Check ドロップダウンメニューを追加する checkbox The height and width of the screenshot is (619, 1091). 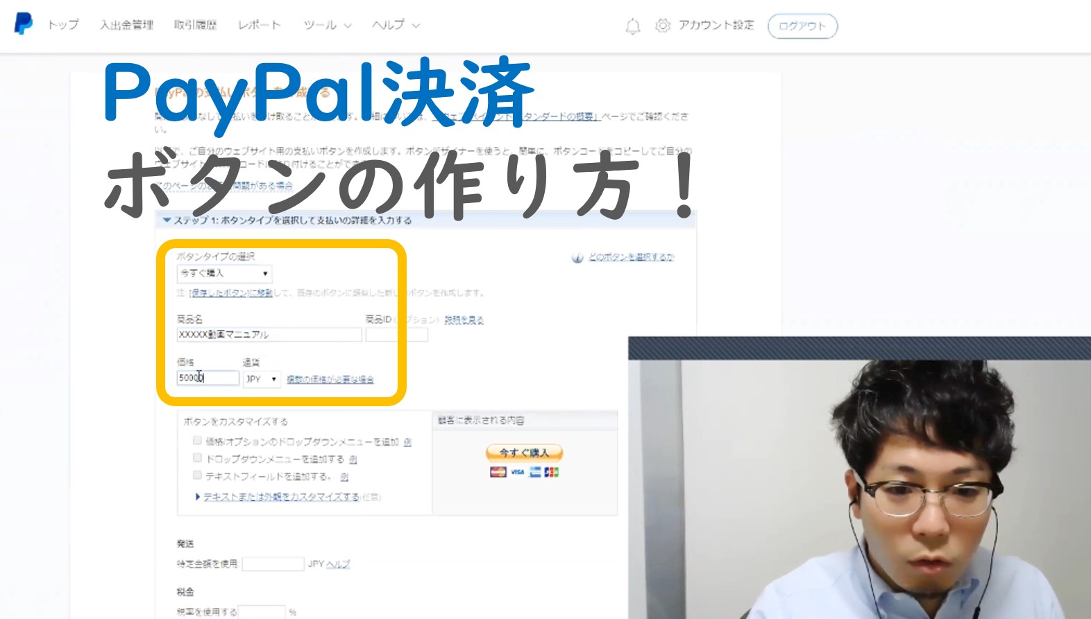click(197, 457)
